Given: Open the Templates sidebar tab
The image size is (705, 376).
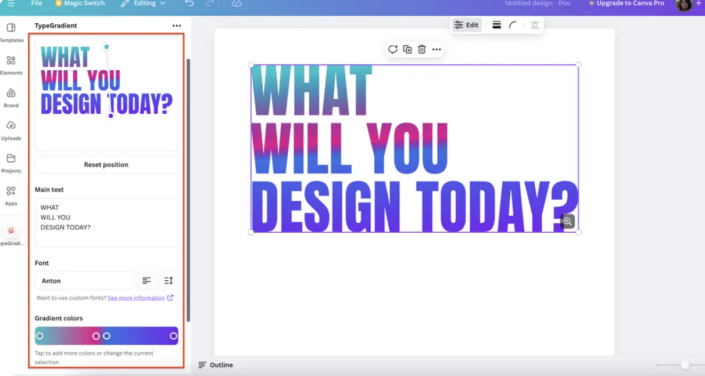Looking at the screenshot, I should [11, 33].
